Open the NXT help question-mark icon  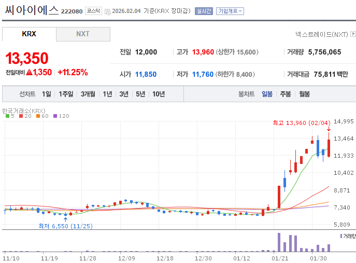coord(353,34)
